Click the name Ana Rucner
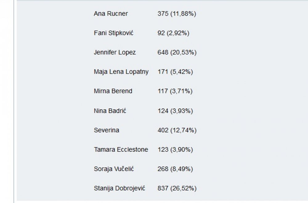Viewport: 308px width, 203px height. [x=111, y=14]
